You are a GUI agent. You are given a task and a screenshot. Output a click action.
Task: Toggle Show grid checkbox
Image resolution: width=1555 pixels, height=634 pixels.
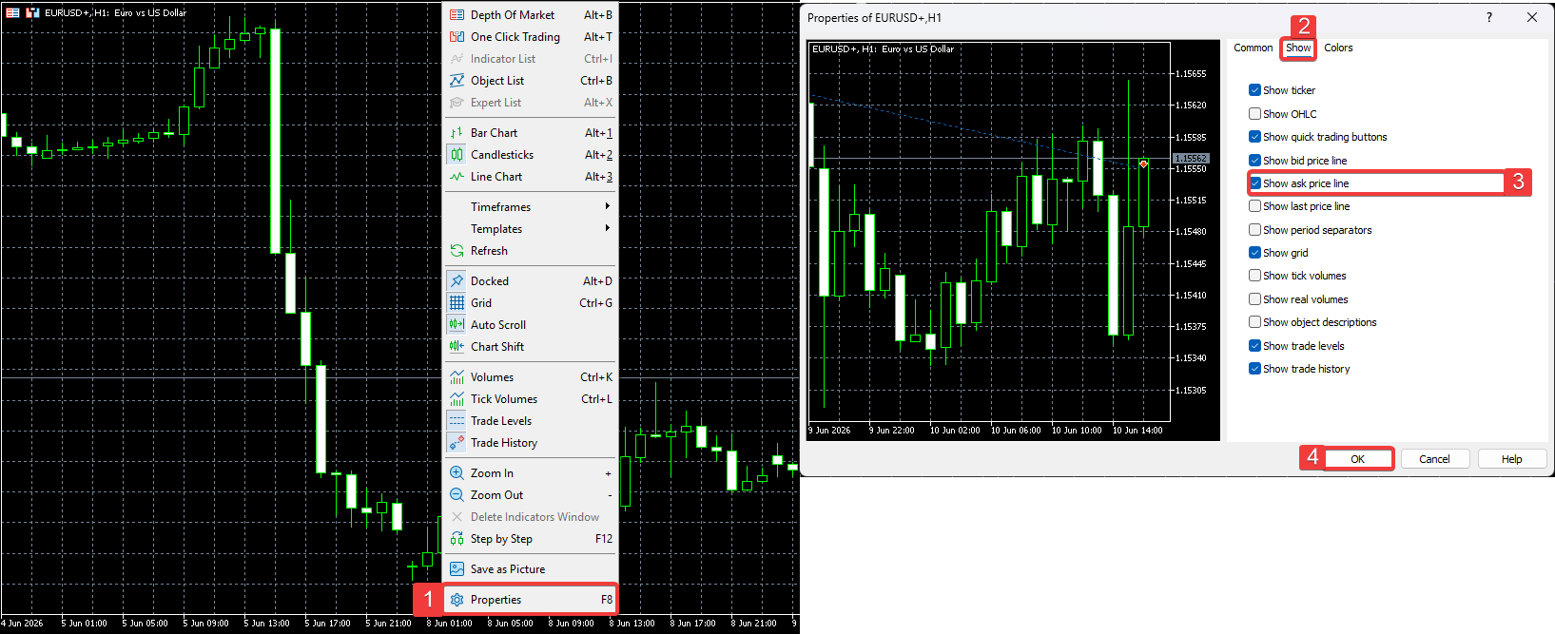point(1254,253)
